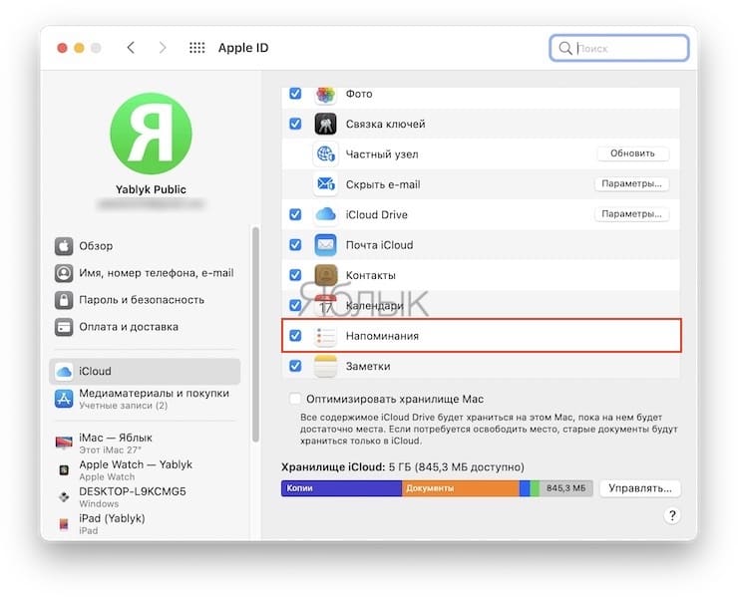Image resolution: width=738 pixels, height=597 pixels.
Task: Click the App Store icon for Медиаматериалы
Action: [64, 399]
